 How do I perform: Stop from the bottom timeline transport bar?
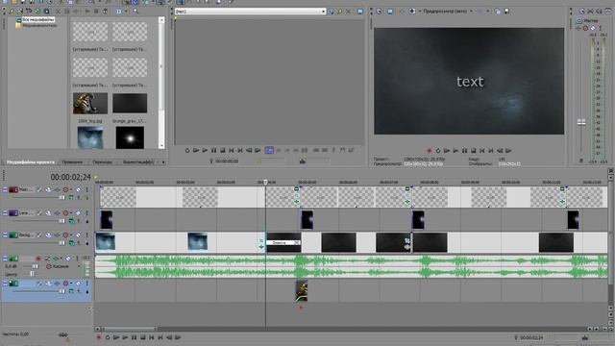tap(143, 337)
